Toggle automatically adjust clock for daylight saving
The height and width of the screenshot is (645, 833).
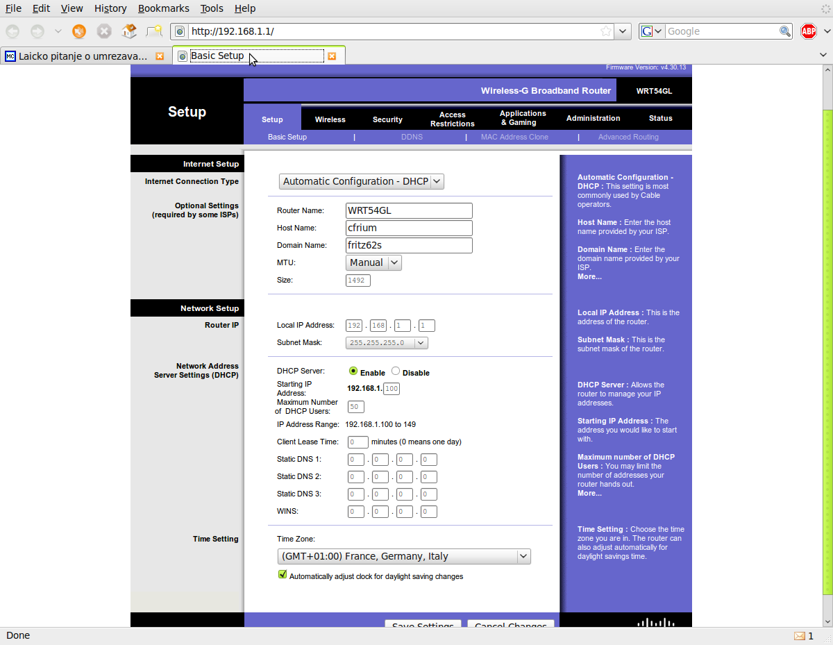click(283, 574)
